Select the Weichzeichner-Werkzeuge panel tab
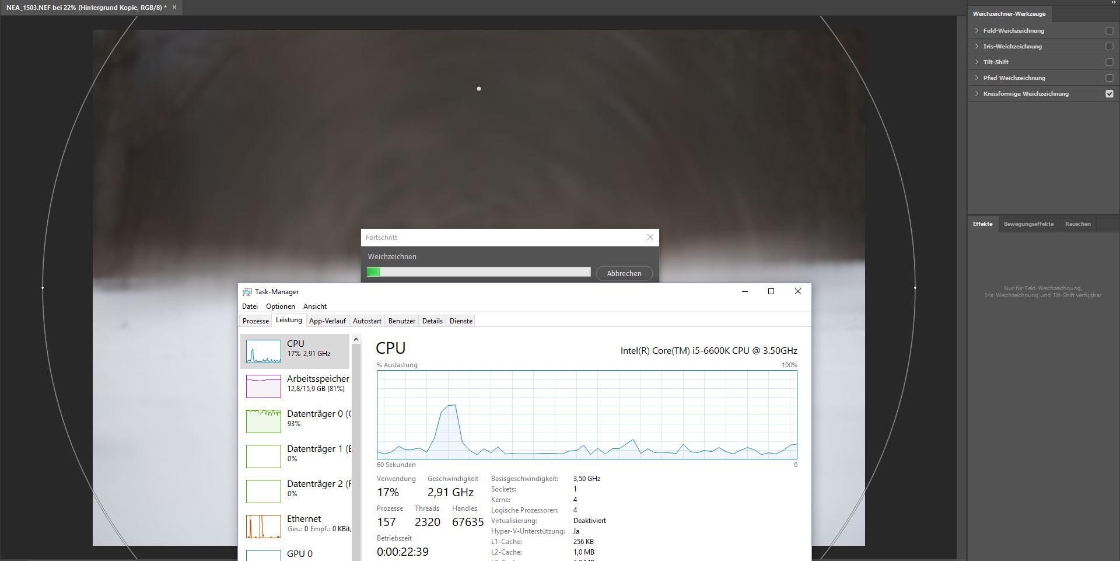The width and height of the screenshot is (1120, 561). [x=1009, y=14]
